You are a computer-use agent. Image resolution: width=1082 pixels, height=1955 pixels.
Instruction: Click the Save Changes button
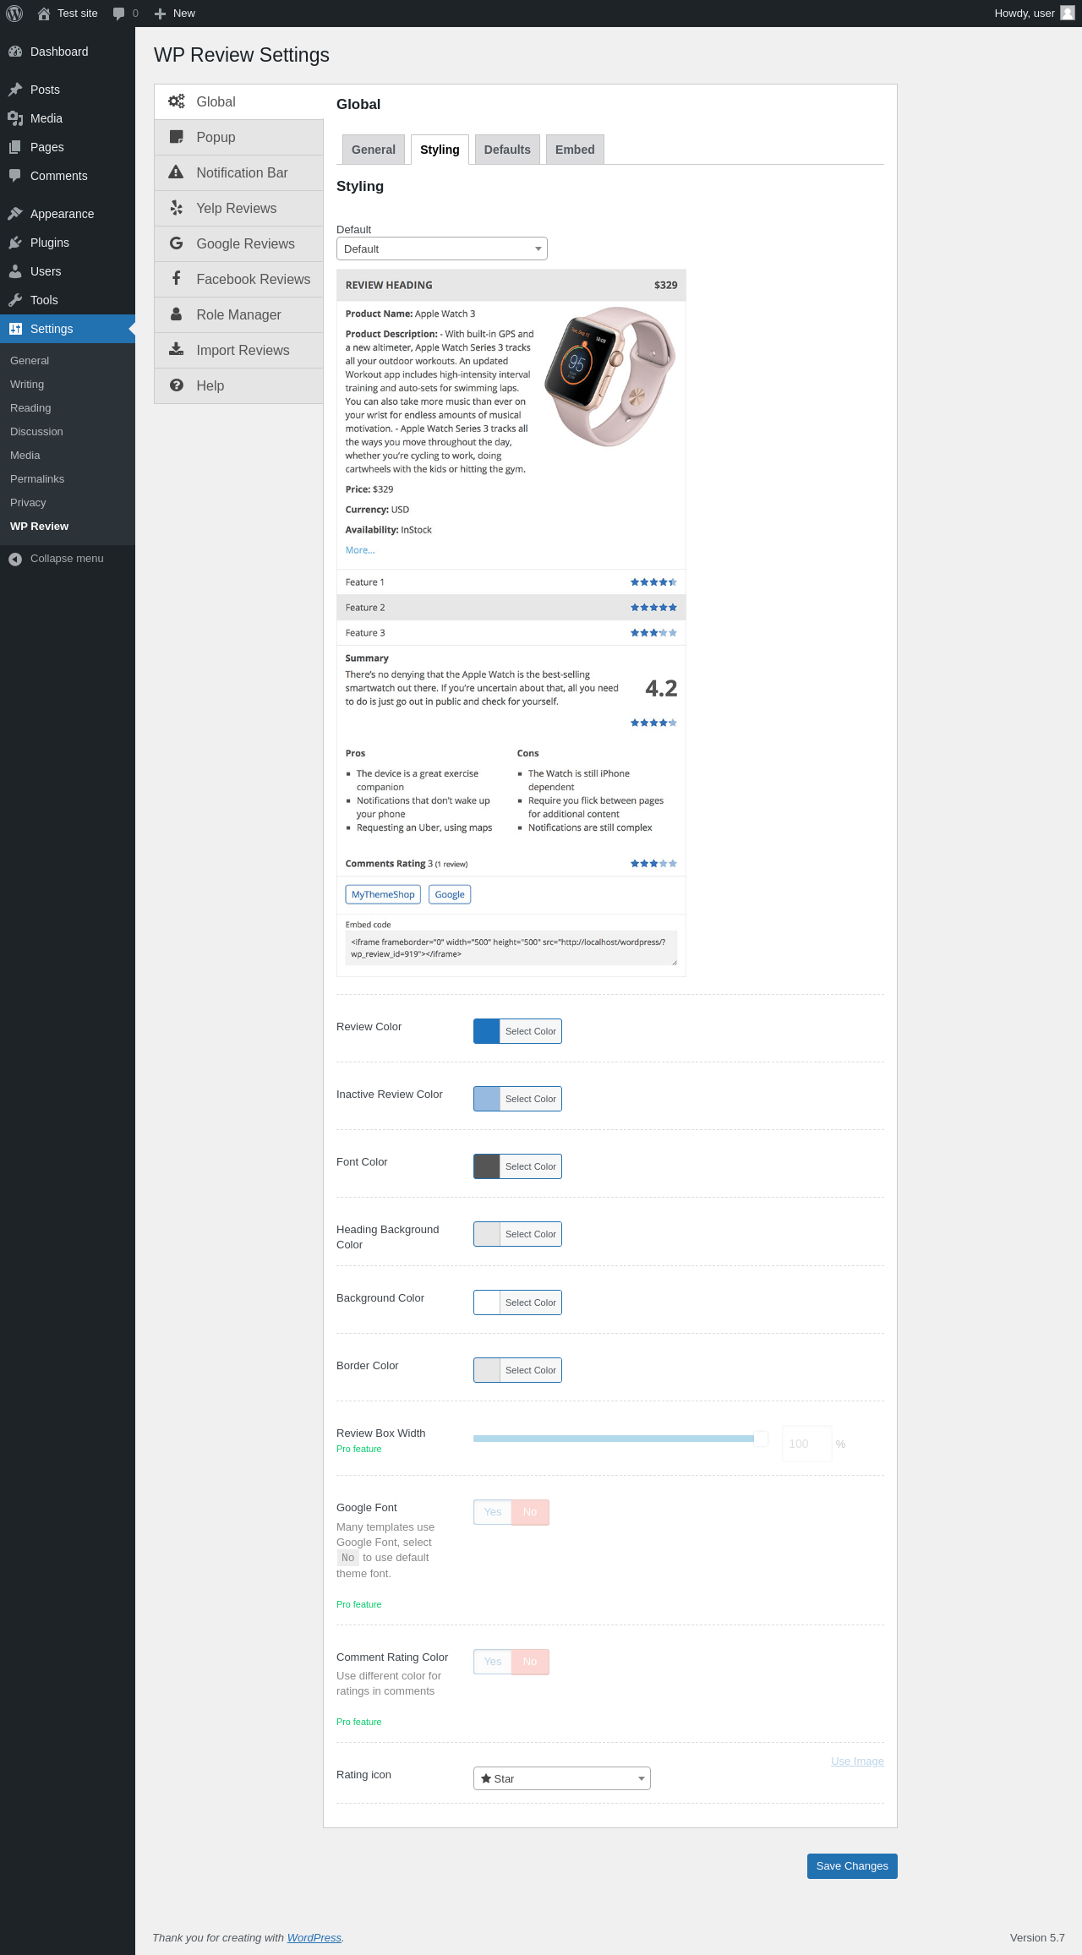tap(852, 1866)
